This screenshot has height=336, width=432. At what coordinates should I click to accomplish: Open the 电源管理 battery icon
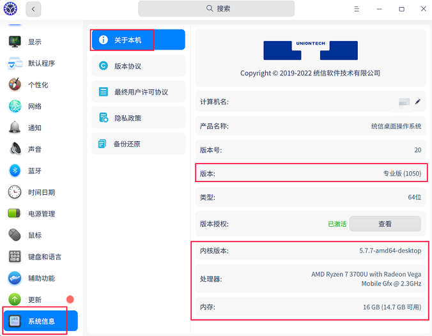(14, 213)
